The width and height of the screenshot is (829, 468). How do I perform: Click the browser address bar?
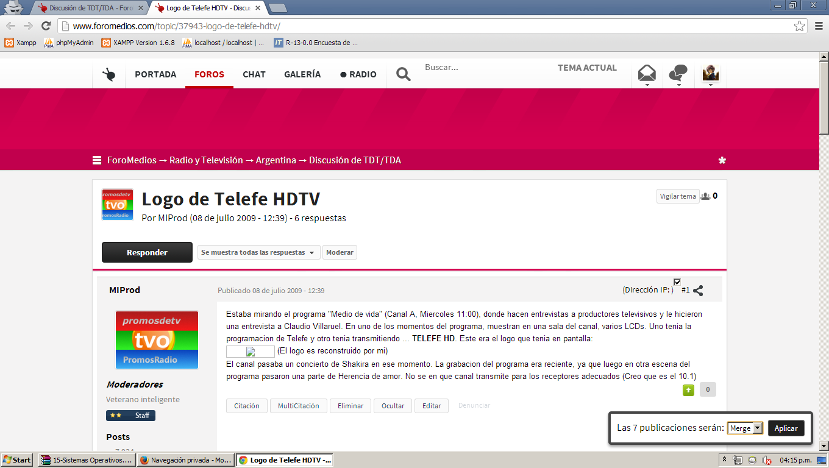click(432, 26)
